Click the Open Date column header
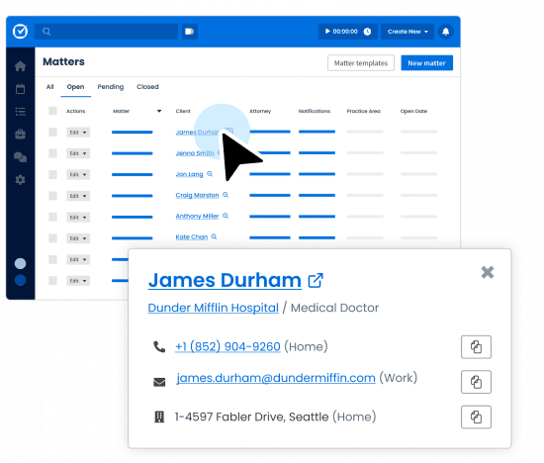The height and width of the screenshot is (463, 544). point(413,111)
